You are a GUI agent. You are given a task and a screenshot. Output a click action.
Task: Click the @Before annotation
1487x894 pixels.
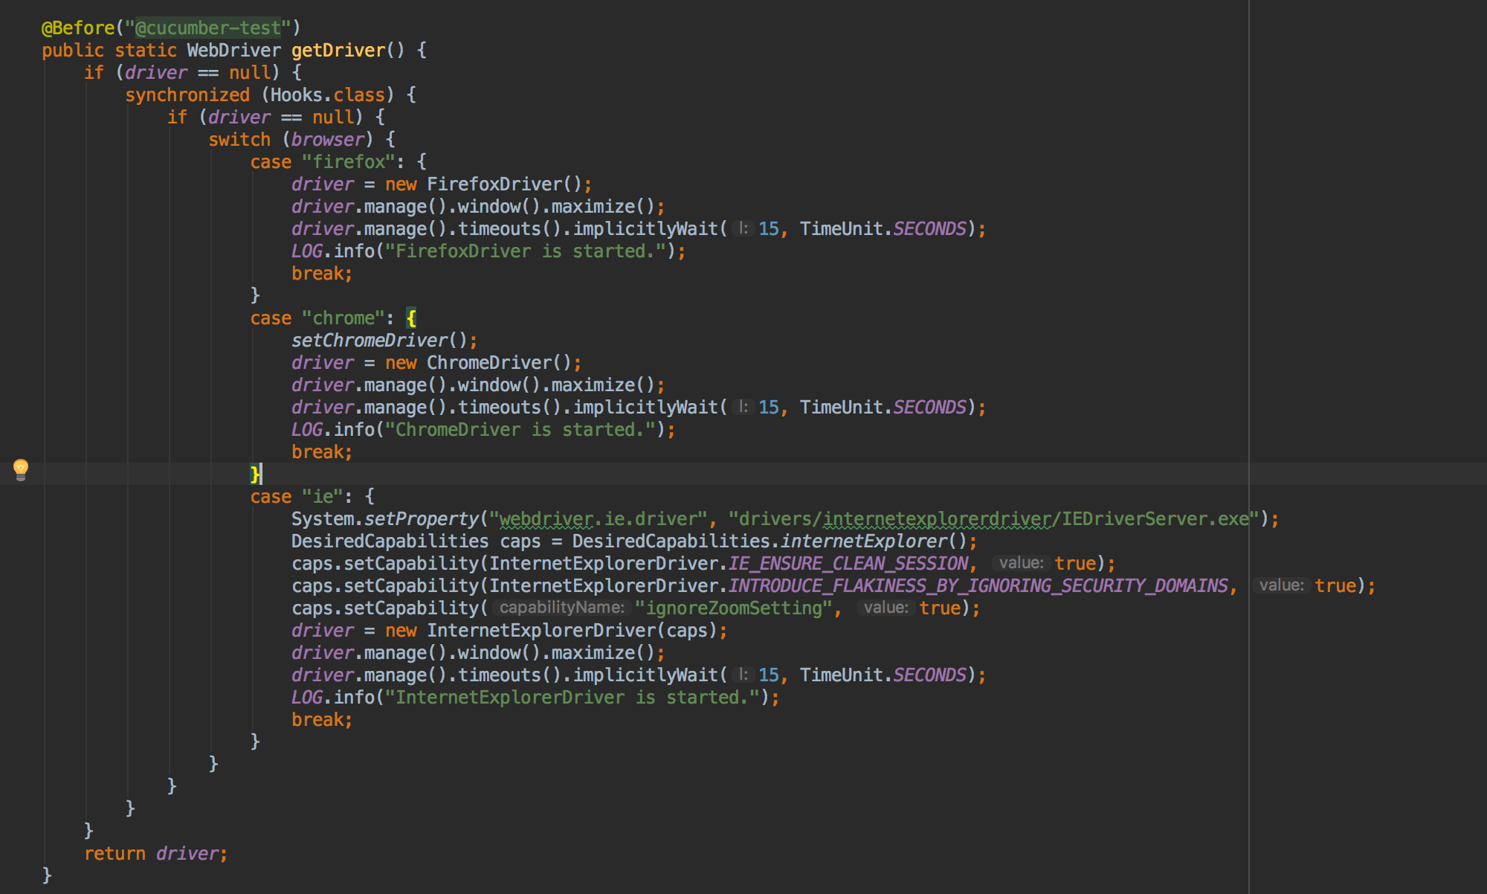click(77, 28)
